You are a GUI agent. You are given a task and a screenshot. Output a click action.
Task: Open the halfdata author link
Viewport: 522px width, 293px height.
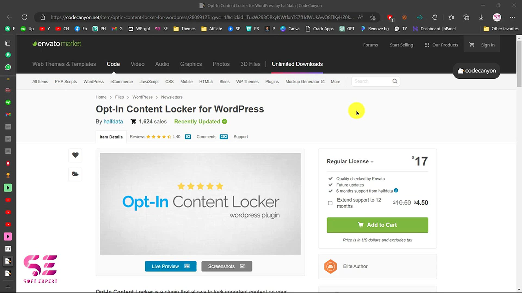(x=113, y=122)
